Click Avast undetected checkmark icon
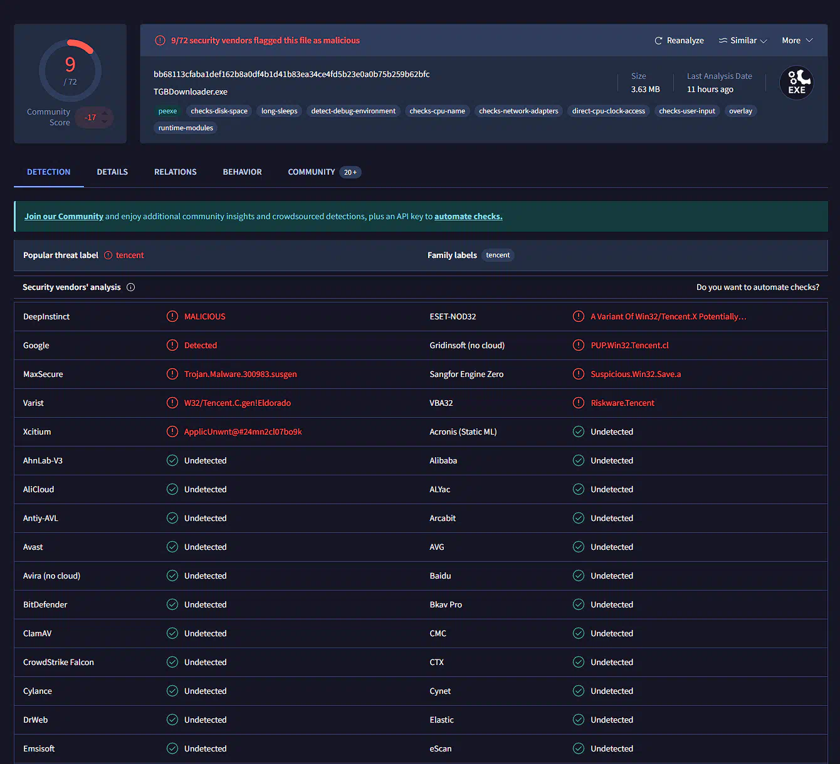The image size is (840, 764). tap(172, 547)
